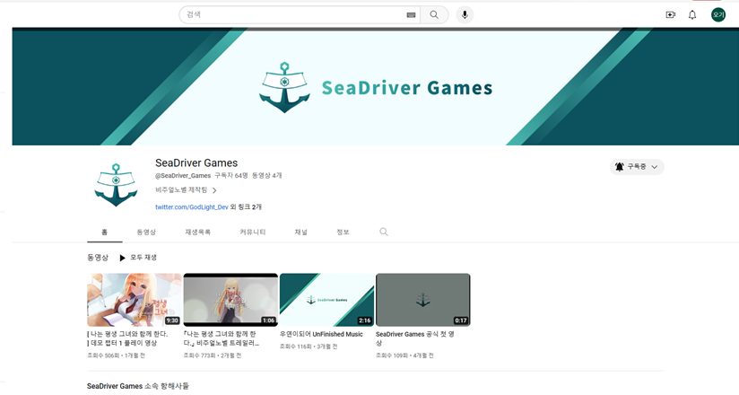The image size is (739, 395).
Task: Click the '조회수 773회' view count text
Action: coord(199,355)
